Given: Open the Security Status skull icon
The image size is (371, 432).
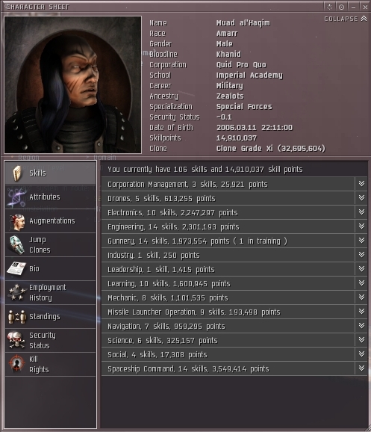Looking at the screenshot, I should (x=16, y=340).
